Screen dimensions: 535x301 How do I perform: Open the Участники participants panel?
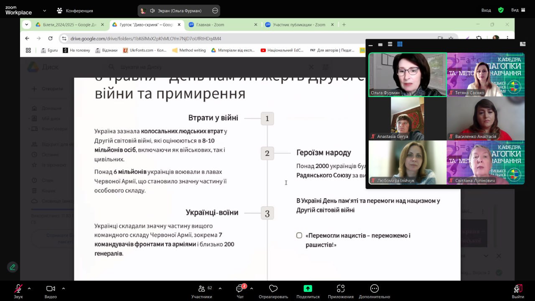click(x=202, y=289)
